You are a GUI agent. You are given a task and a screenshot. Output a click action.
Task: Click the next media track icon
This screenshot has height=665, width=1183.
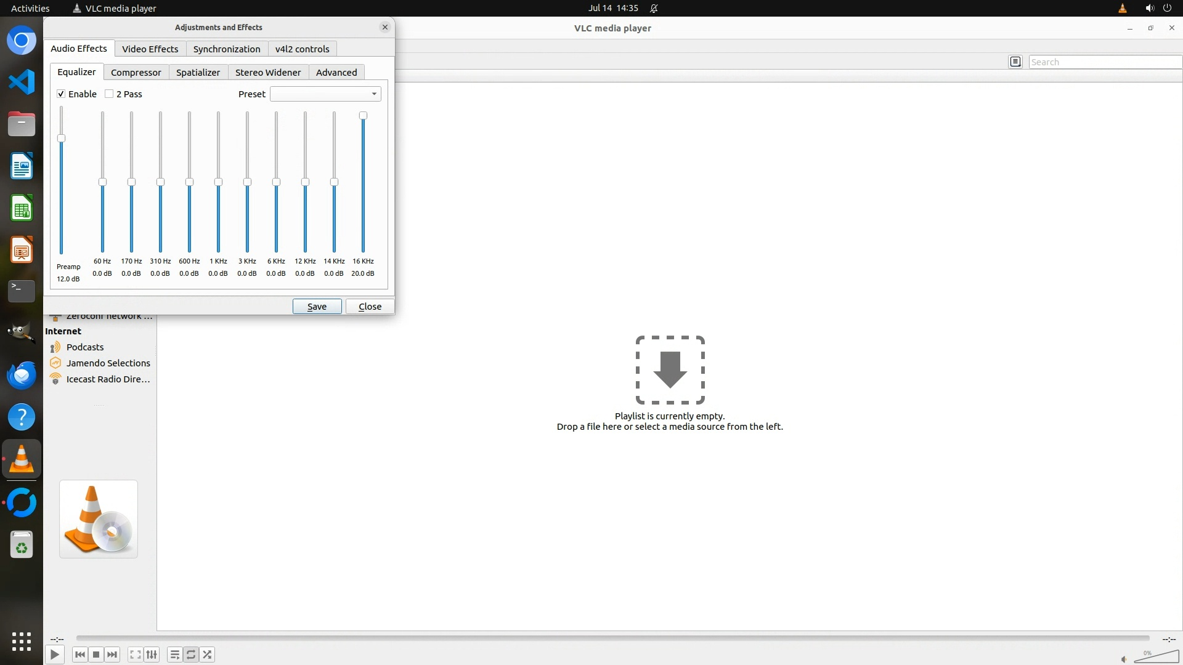(112, 655)
